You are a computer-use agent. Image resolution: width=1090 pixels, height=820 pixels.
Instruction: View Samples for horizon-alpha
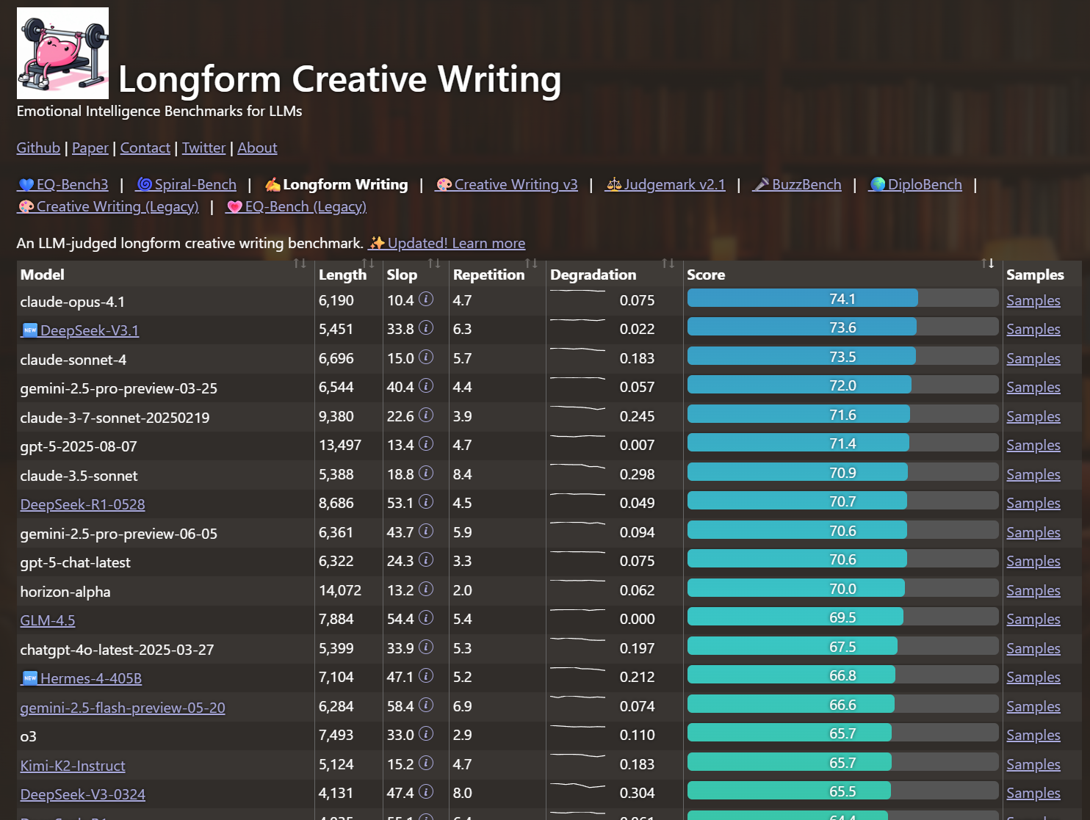pyautogui.click(x=1033, y=590)
